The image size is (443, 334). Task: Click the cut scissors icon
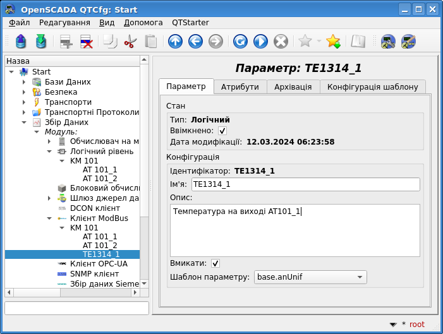pyautogui.click(x=130, y=42)
